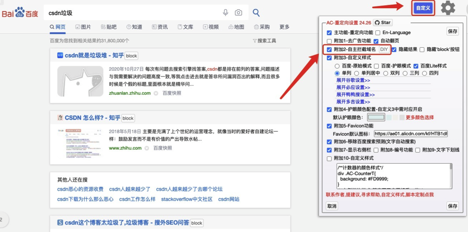
Task: Open the 自定义 button
Action: tap(423, 8)
